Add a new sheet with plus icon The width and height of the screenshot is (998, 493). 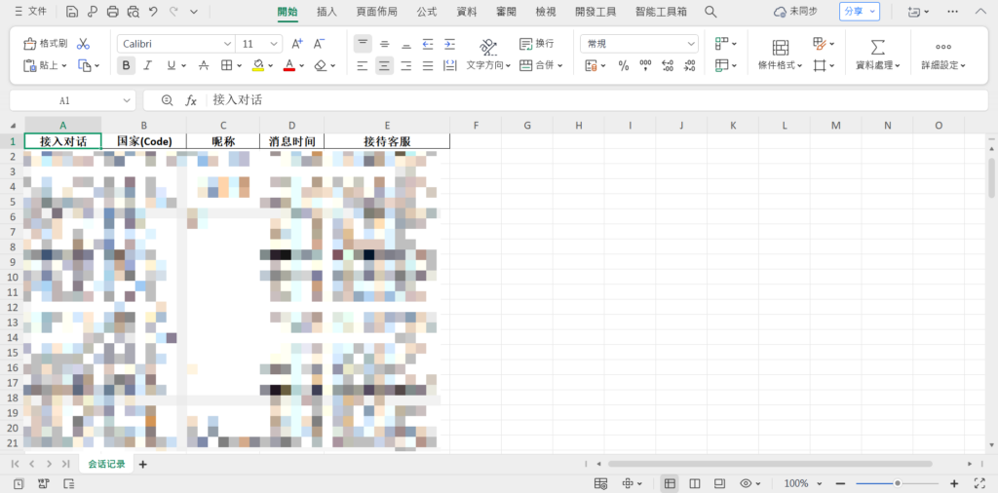[x=143, y=465]
